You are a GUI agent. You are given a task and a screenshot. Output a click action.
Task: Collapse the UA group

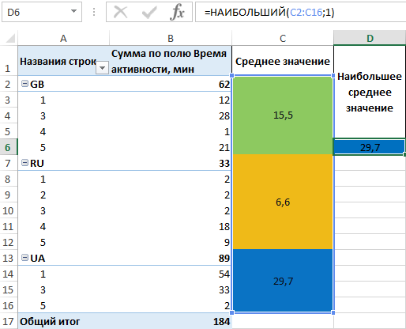click(24, 258)
